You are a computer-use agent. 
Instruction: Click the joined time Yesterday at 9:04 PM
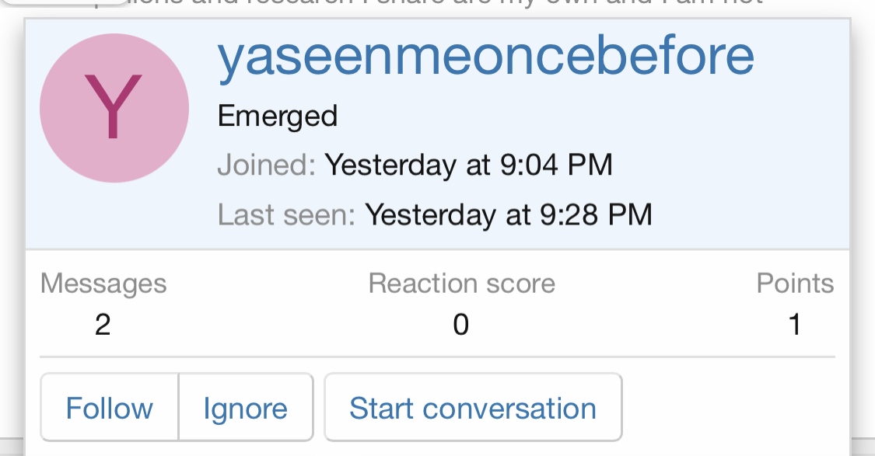tap(468, 165)
